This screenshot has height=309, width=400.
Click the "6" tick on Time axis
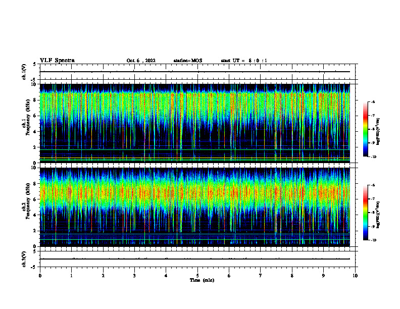[229, 276]
